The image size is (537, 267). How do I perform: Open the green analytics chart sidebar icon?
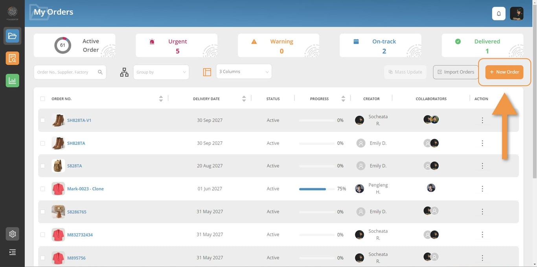pyautogui.click(x=13, y=80)
